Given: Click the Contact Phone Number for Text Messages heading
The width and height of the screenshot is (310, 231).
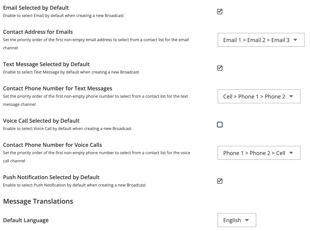Looking at the screenshot, I should [x=58, y=88].
